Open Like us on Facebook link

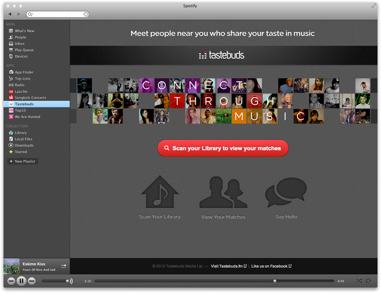tap(271, 266)
